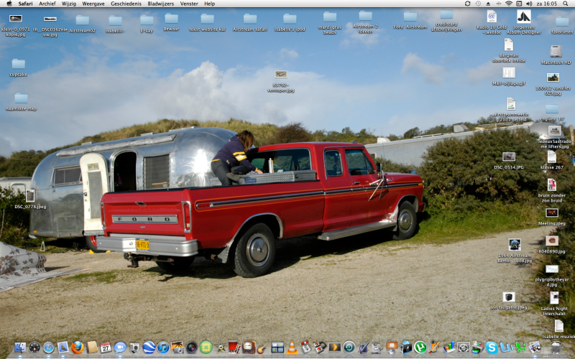The height and width of the screenshot is (359, 575).
Task: Select the klasse 267 document
Action: [551, 157]
